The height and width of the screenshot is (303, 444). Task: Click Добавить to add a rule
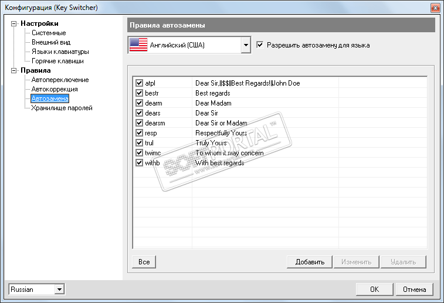[x=310, y=262]
